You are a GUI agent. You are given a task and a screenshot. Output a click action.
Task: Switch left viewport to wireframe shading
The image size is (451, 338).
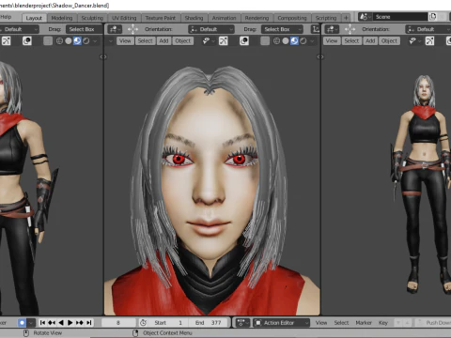click(x=59, y=41)
